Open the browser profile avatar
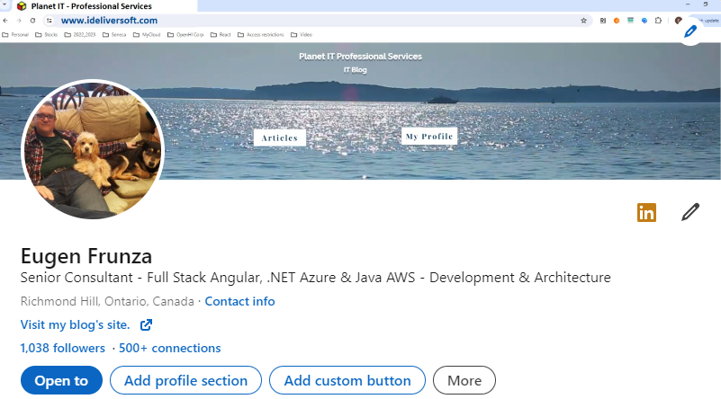 pos(678,21)
